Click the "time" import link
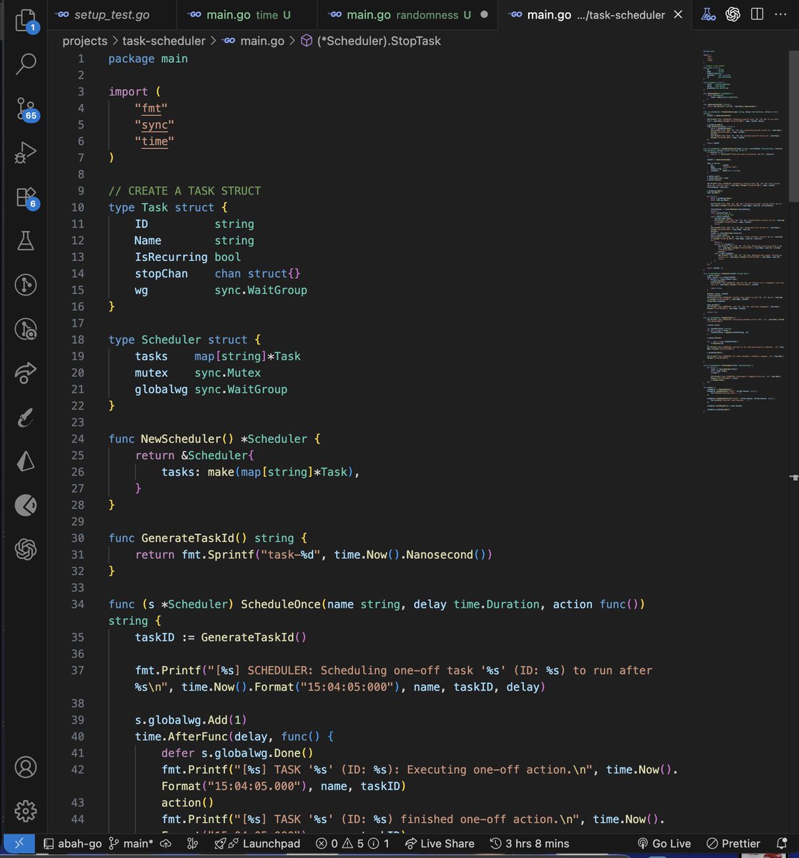This screenshot has height=858, width=799. pyautogui.click(x=154, y=141)
